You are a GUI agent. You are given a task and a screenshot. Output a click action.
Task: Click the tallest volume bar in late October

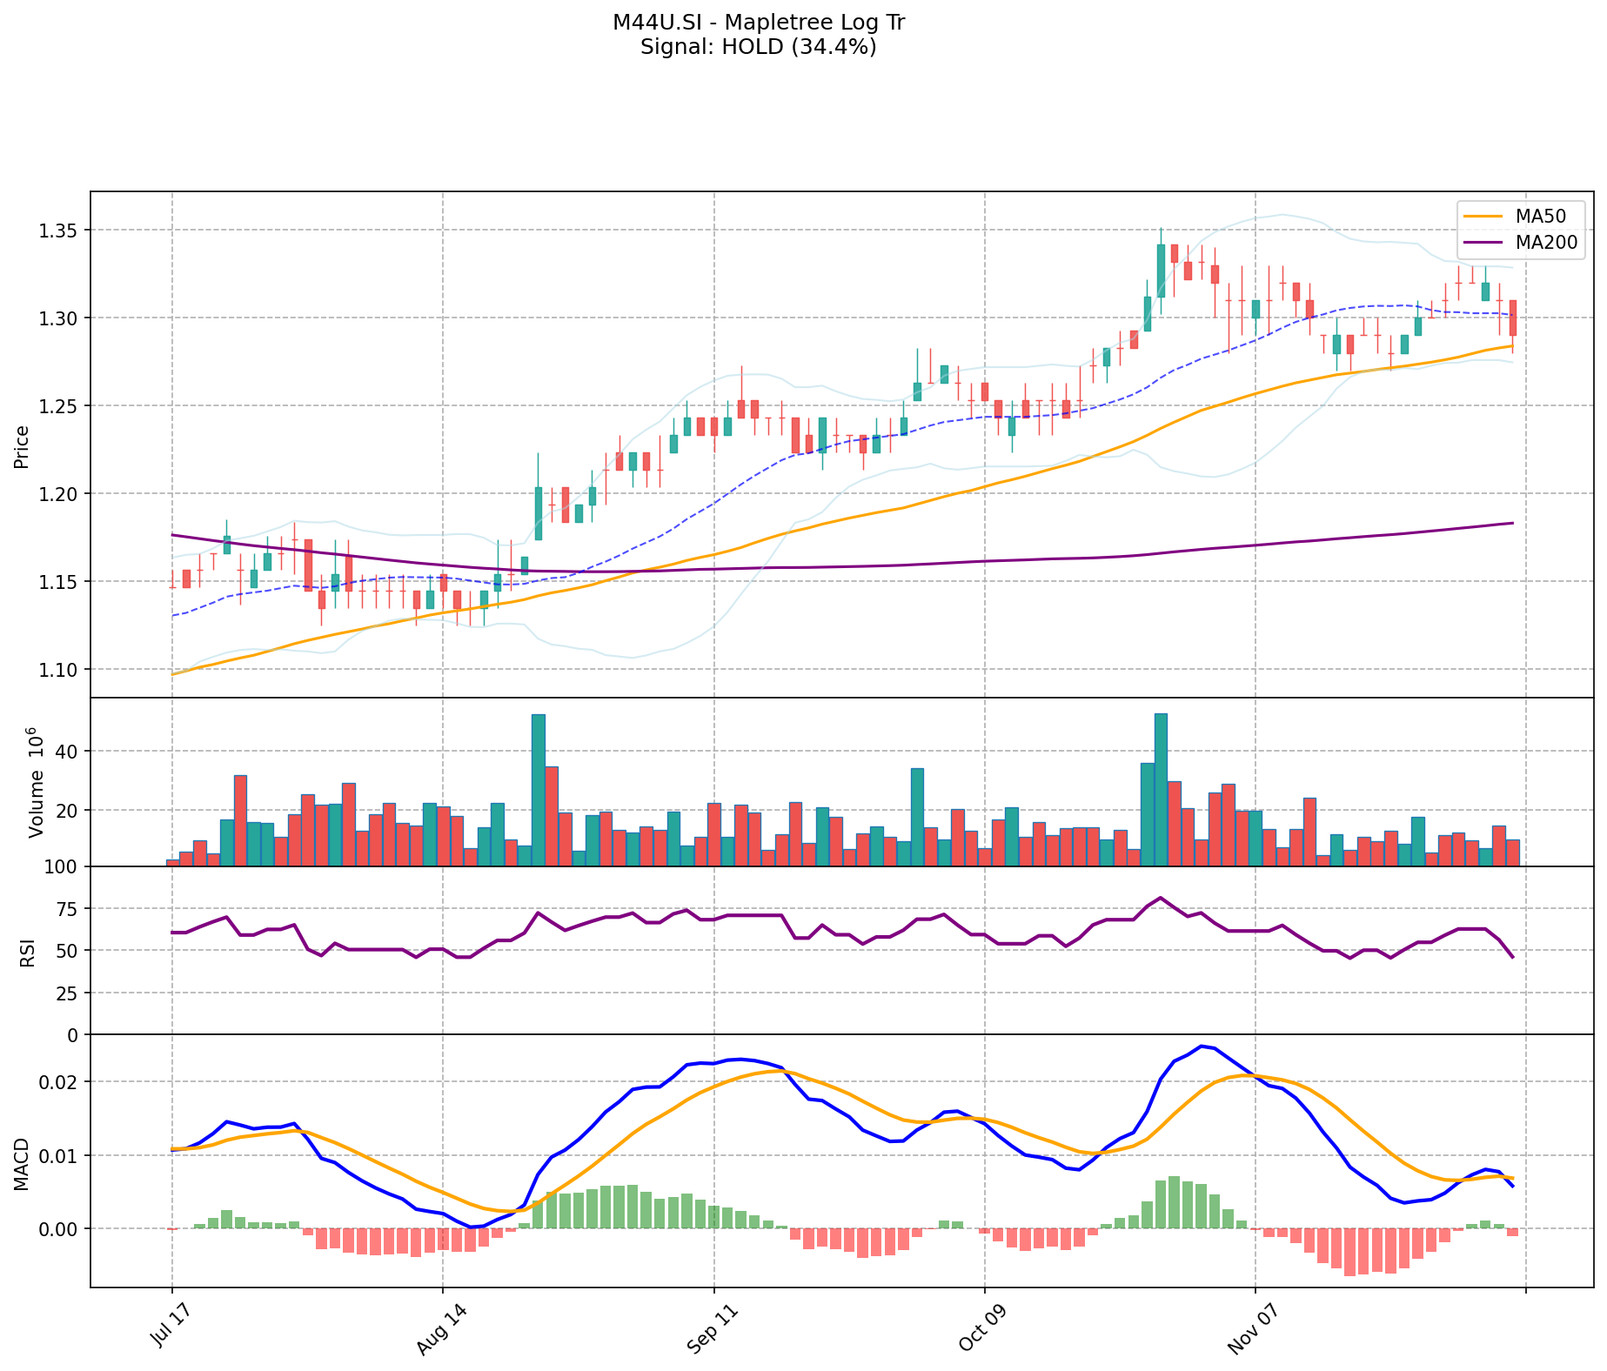coord(1161,789)
